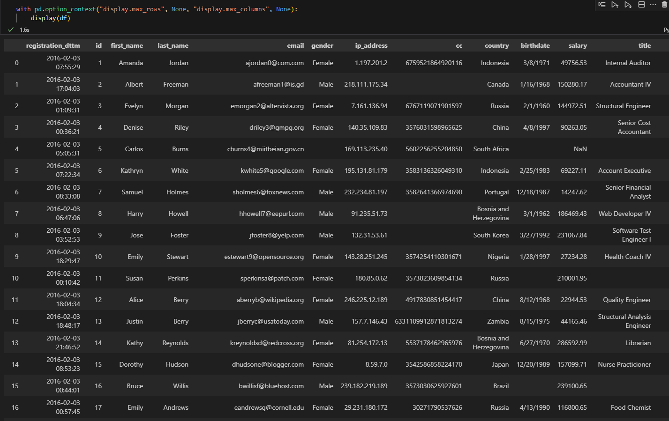Click the last name Reynolds

tap(175, 343)
